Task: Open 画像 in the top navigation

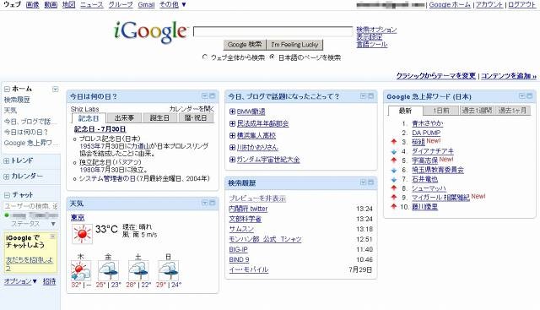Action: (32, 4)
